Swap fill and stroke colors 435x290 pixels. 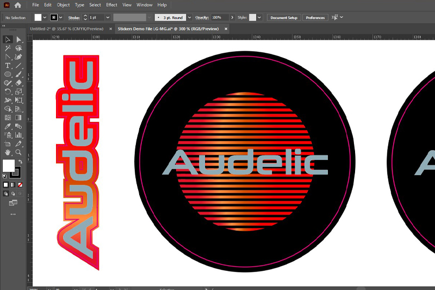20,162
